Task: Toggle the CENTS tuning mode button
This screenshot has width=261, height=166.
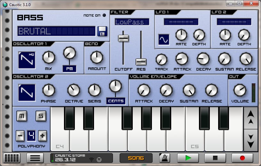Action: pyautogui.click(x=116, y=101)
